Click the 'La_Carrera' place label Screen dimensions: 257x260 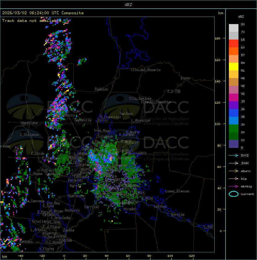(x=35, y=201)
